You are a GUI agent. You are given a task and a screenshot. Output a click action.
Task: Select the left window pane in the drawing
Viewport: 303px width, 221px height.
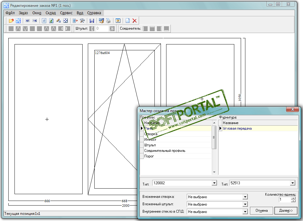point(48,119)
